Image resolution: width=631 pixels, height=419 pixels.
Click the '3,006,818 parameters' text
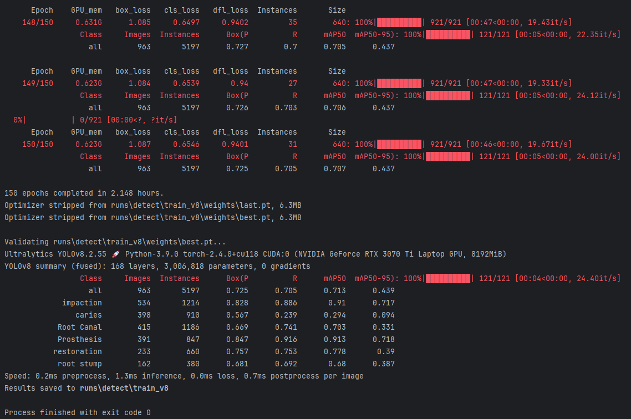pos(208,266)
